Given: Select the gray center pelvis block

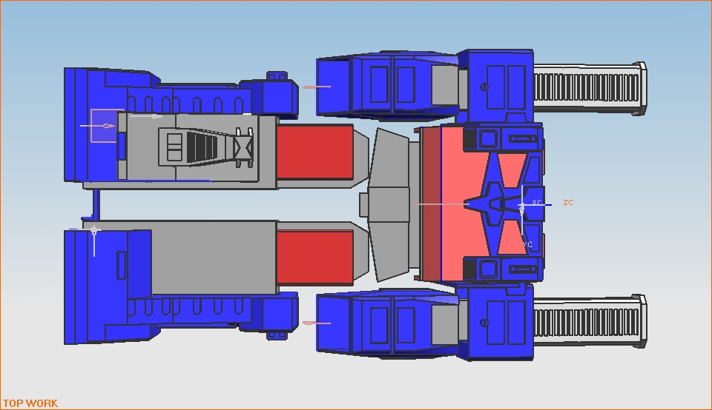Looking at the screenshot, I should [389, 204].
